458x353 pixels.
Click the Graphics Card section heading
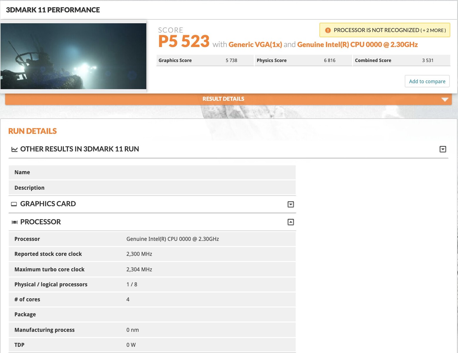(48, 204)
